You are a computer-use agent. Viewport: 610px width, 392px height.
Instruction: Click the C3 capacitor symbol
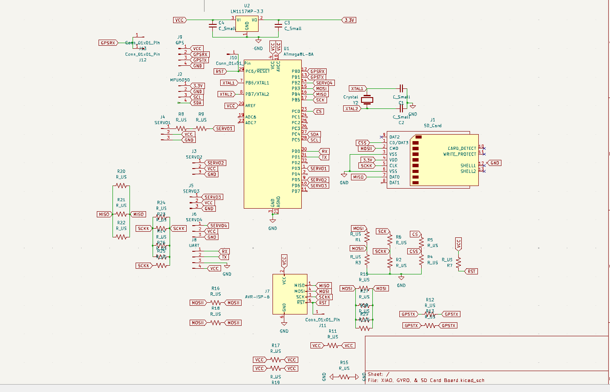(278, 25)
